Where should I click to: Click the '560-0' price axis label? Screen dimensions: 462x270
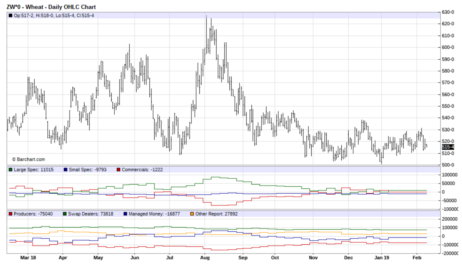[x=448, y=95]
